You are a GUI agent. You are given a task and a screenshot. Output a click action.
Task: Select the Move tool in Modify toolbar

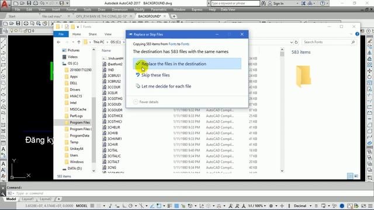pyautogui.click(x=370, y=71)
